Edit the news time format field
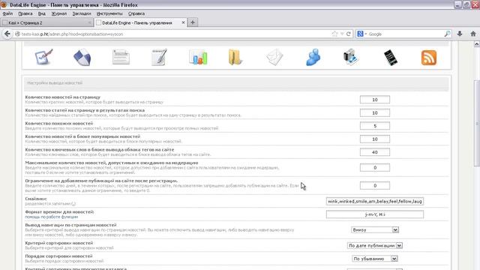 375,214
